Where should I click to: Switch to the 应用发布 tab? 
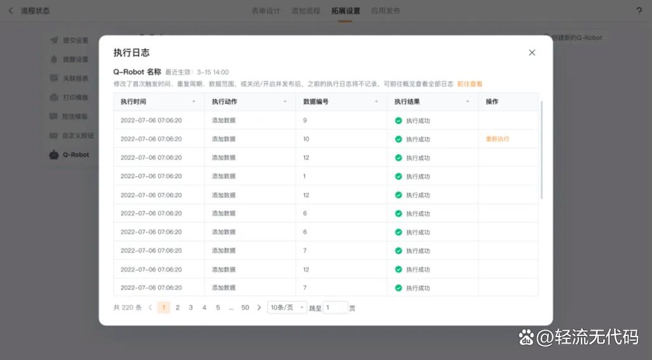(386, 11)
